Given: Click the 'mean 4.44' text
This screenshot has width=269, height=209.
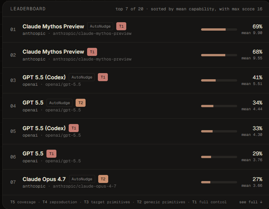Looking at the screenshot, I should tap(252, 109).
